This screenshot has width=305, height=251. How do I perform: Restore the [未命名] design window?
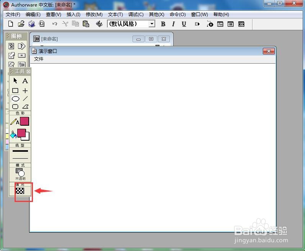tap(151, 39)
